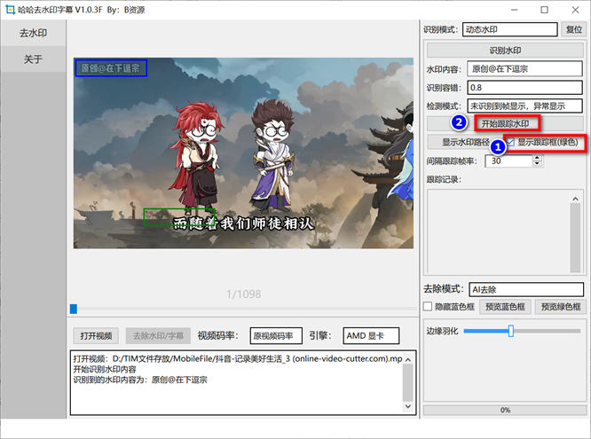
Task: Decrease the 间隔跟踪帧率 stepper value
Action: [x=537, y=165]
